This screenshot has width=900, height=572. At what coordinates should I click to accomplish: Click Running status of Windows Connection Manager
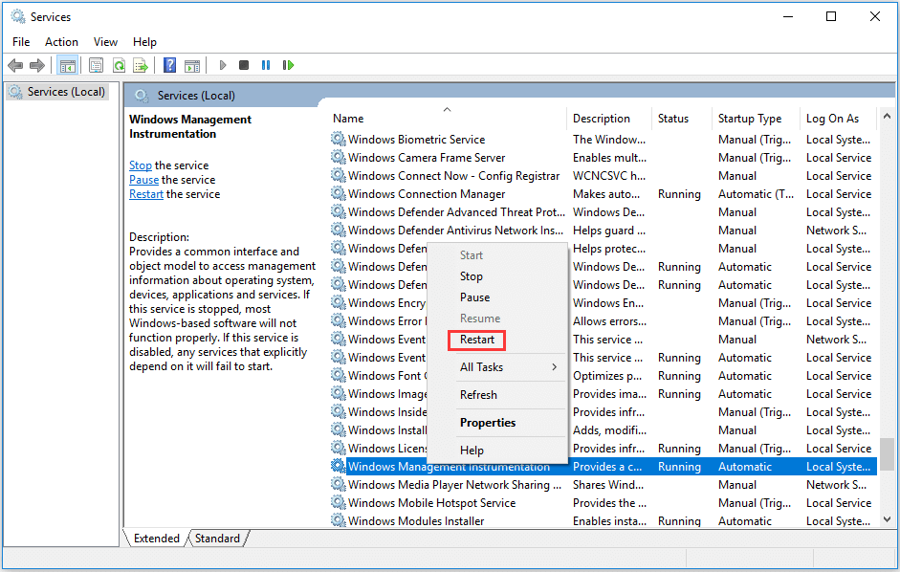click(679, 194)
